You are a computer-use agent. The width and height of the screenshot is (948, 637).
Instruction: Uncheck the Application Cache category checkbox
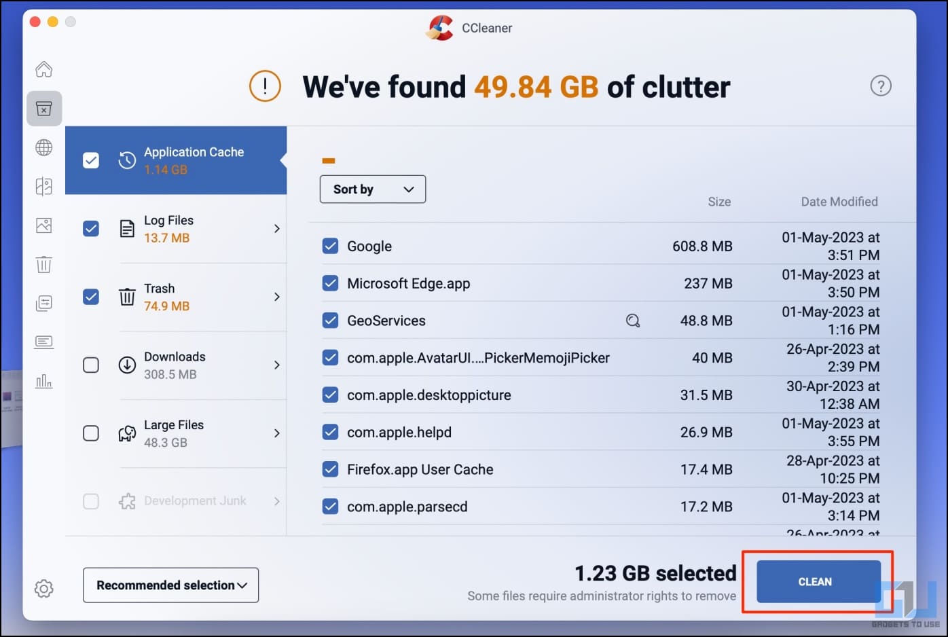click(x=91, y=160)
